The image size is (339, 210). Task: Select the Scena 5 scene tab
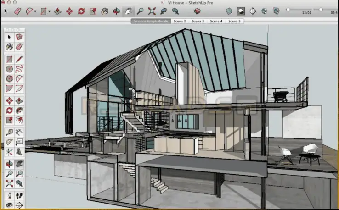point(234,21)
